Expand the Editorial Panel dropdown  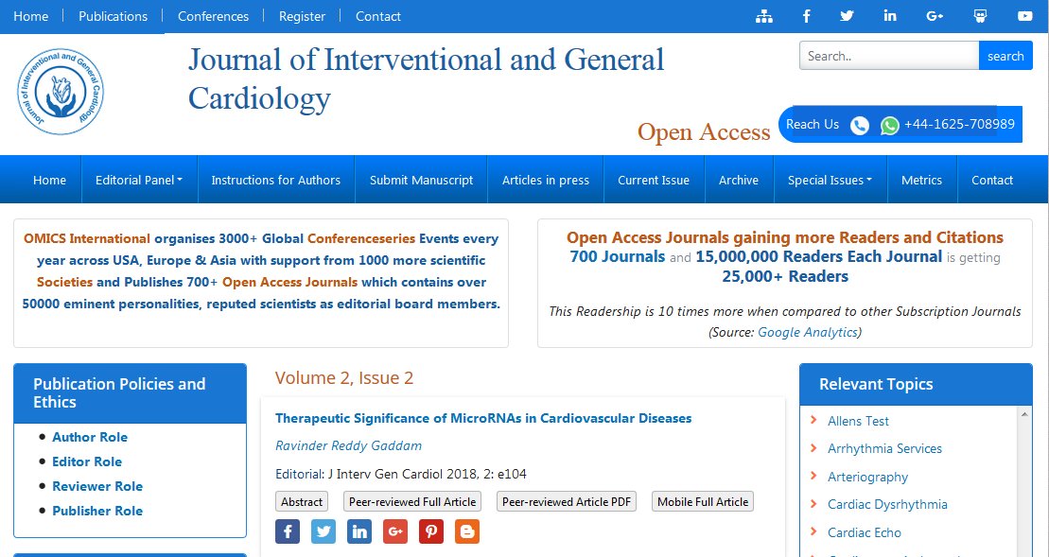[x=139, y=180]
